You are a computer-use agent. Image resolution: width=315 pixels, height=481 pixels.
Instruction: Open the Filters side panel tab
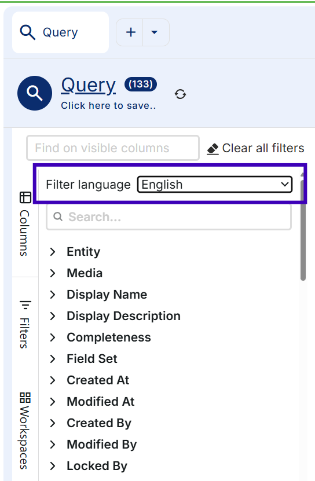coord(25,325)
